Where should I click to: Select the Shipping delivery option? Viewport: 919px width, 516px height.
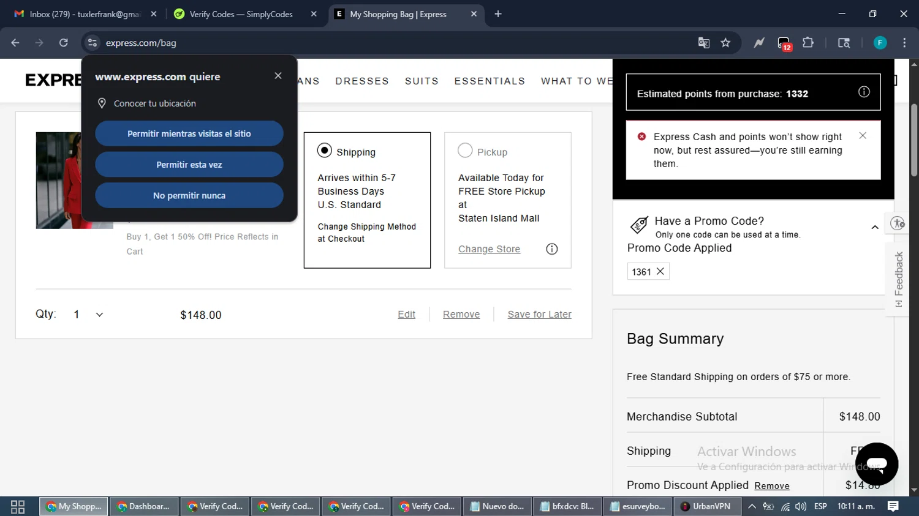[325, 151]
